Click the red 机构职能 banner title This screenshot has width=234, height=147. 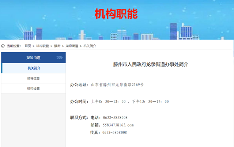116,14
